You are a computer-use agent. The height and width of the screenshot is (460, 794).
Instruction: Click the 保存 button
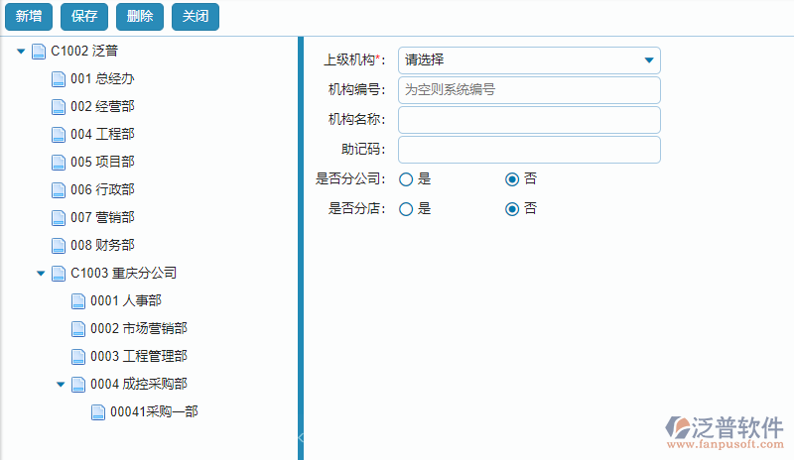coord(84,16)
